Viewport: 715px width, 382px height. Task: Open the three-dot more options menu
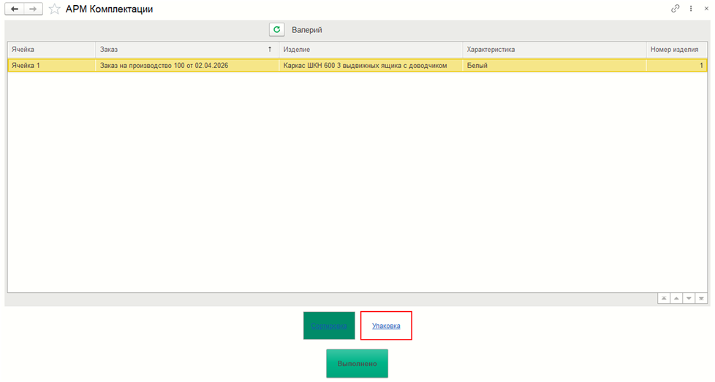click(692, 9)
